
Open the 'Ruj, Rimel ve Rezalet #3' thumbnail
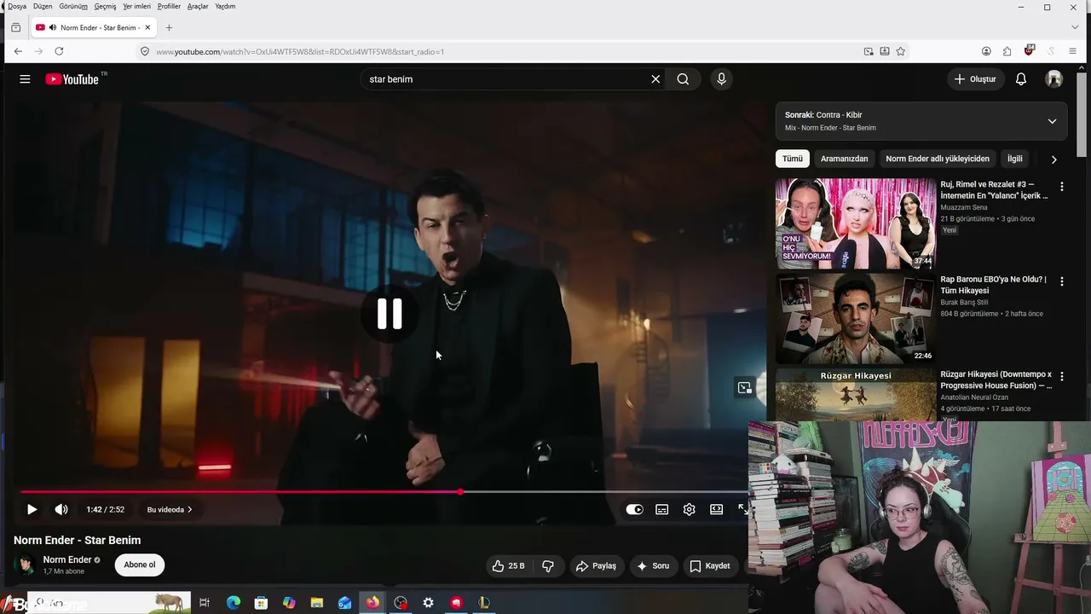click(x=855, y=223)
